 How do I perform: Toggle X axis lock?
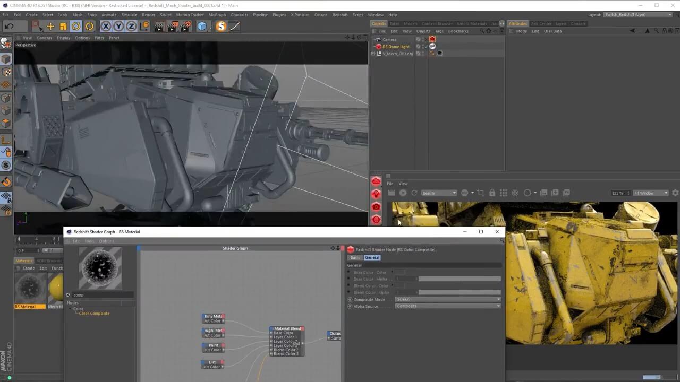pos(106,26)
